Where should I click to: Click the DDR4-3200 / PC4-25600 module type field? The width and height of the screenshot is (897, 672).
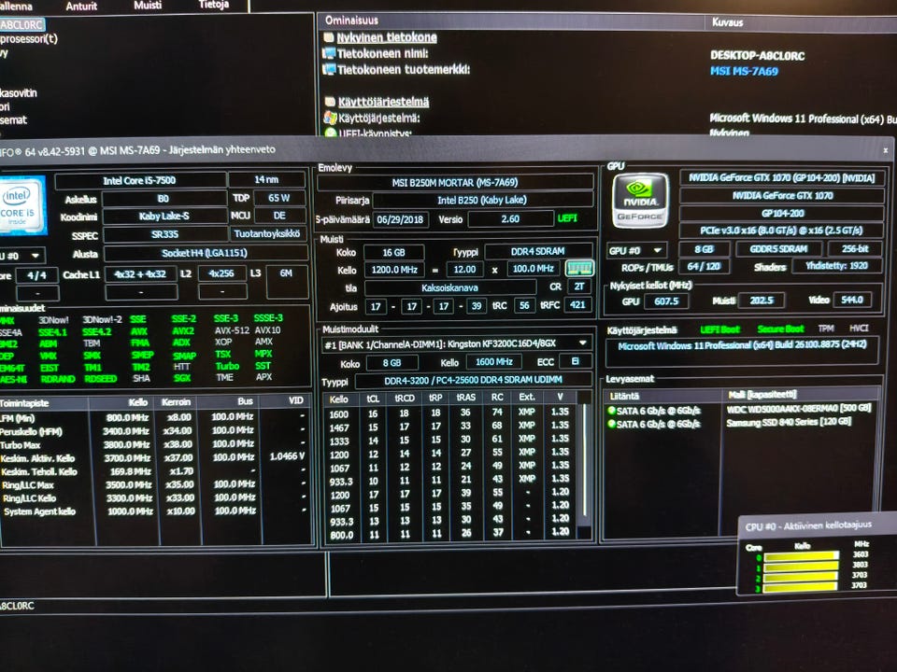click(473, 380)
